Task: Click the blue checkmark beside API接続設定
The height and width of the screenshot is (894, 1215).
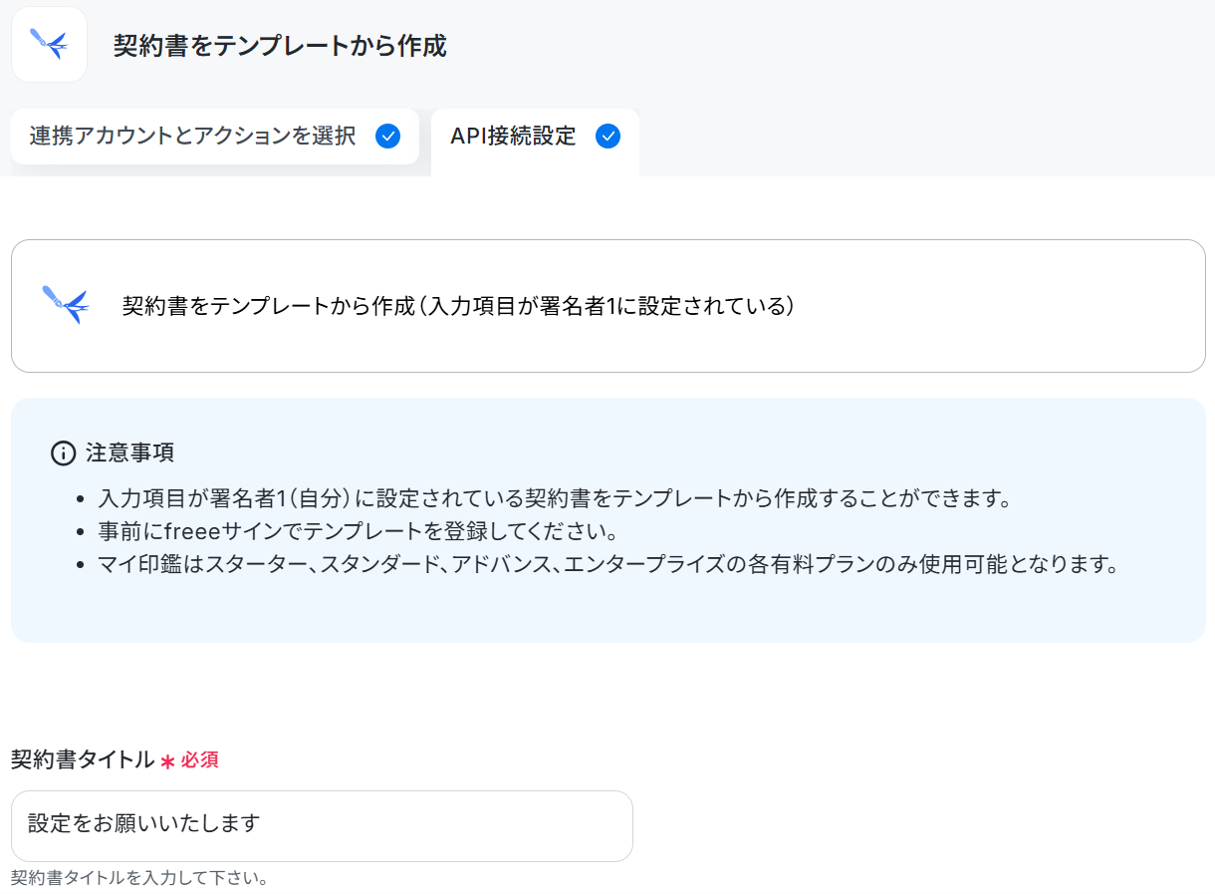Action: coord(607,137)
